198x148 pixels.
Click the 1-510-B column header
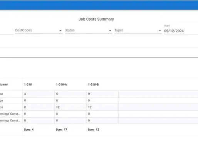(93, 84)
